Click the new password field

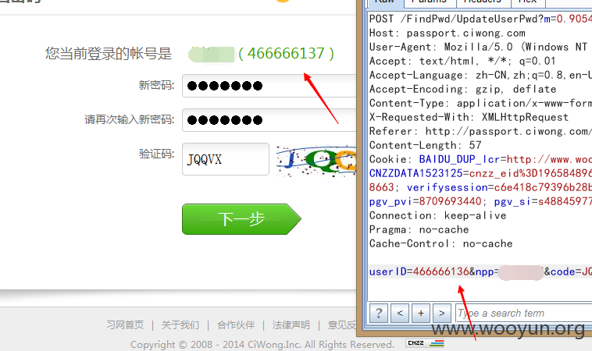[x=269, y=86]
